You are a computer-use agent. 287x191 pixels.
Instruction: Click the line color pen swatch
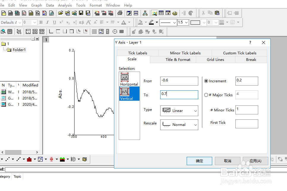click(151, 22)
